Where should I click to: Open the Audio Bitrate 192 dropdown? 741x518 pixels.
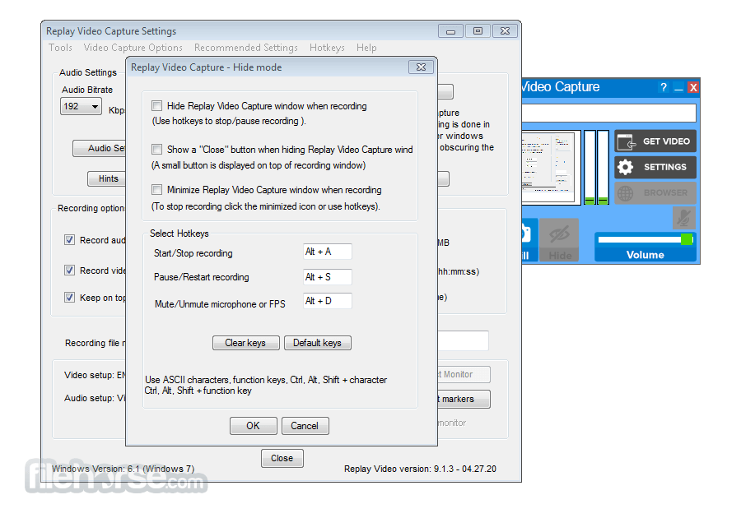(81, 106)
